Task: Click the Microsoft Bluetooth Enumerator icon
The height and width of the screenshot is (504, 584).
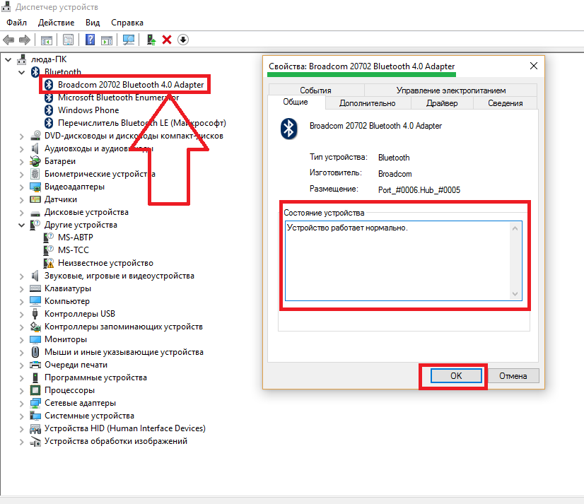Action: point(49,98)
